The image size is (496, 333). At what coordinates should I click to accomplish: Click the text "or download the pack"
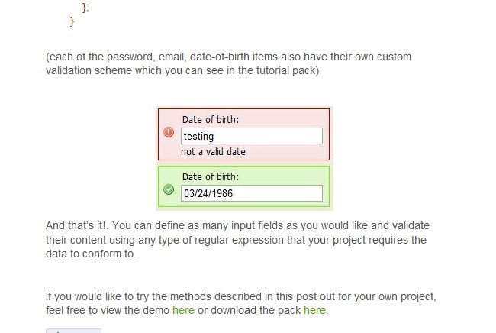(249, 310)
